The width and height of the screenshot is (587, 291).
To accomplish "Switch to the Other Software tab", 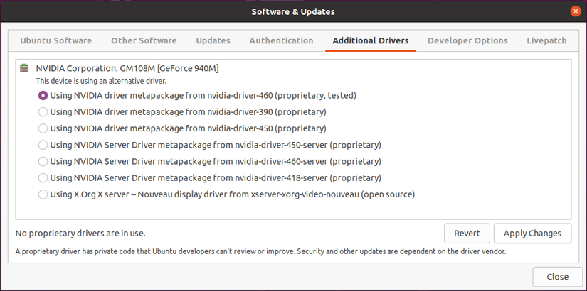I will pyautogui.click(x=144, y=40).
